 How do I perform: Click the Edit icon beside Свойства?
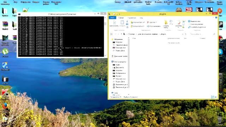[184, 24]
